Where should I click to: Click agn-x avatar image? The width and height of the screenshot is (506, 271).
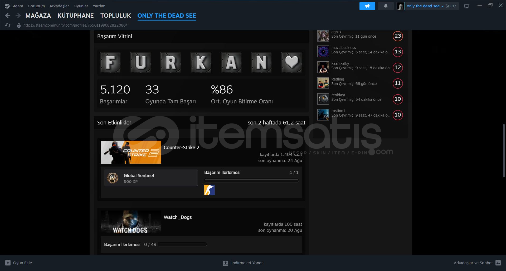323,36
